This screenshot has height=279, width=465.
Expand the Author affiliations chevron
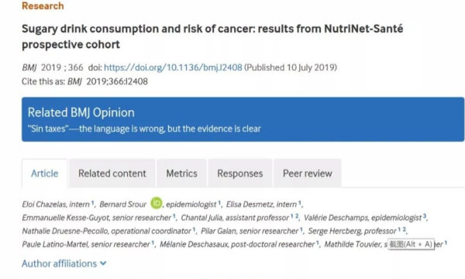tap(103, 263)
